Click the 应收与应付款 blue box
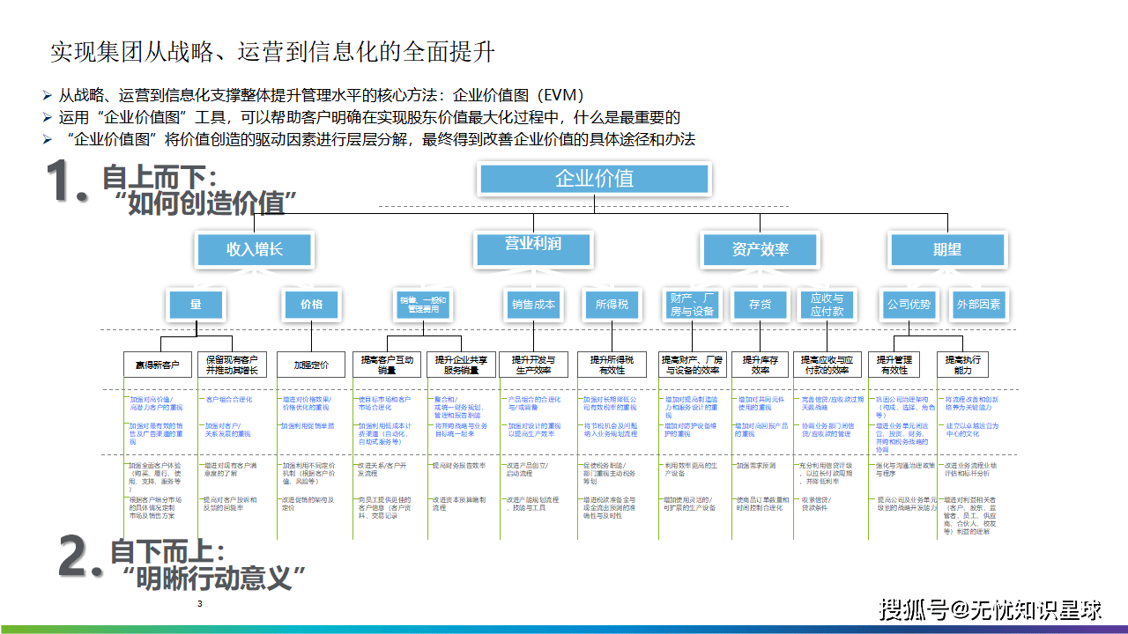 pos(827,305)
